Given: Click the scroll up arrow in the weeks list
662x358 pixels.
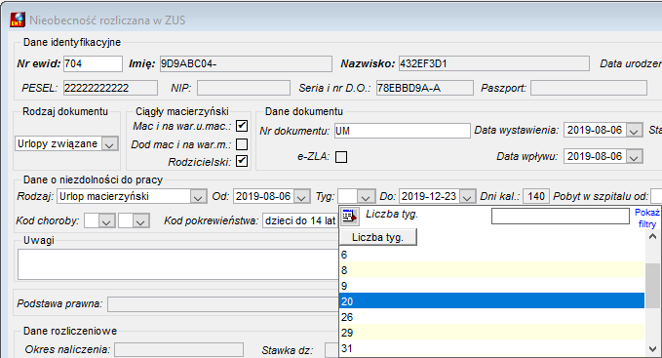Looking at the screenshot, I should [x=652, y=236].
